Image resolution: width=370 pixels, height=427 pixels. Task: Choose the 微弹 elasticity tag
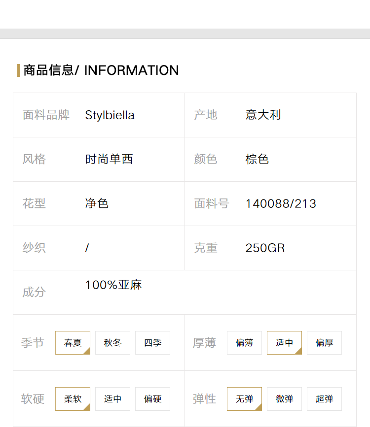click(x=284, y=398)
